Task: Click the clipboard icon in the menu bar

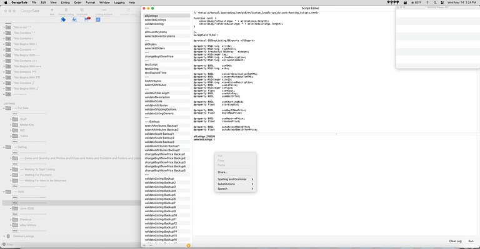Action: [405, 2]
